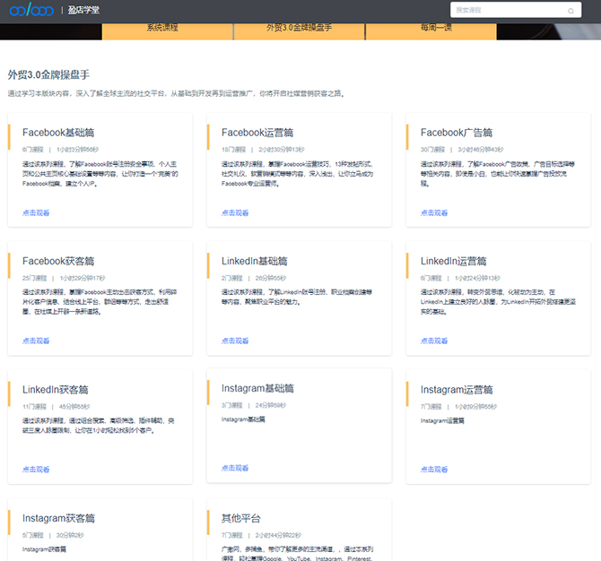Click the Facebook运营篇 course description text
Screen dimensions: 601x561
[297, 174]
